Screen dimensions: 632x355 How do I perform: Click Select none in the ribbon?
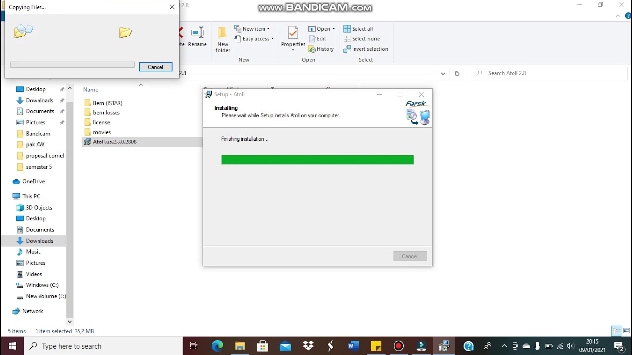tap(361, 39)
